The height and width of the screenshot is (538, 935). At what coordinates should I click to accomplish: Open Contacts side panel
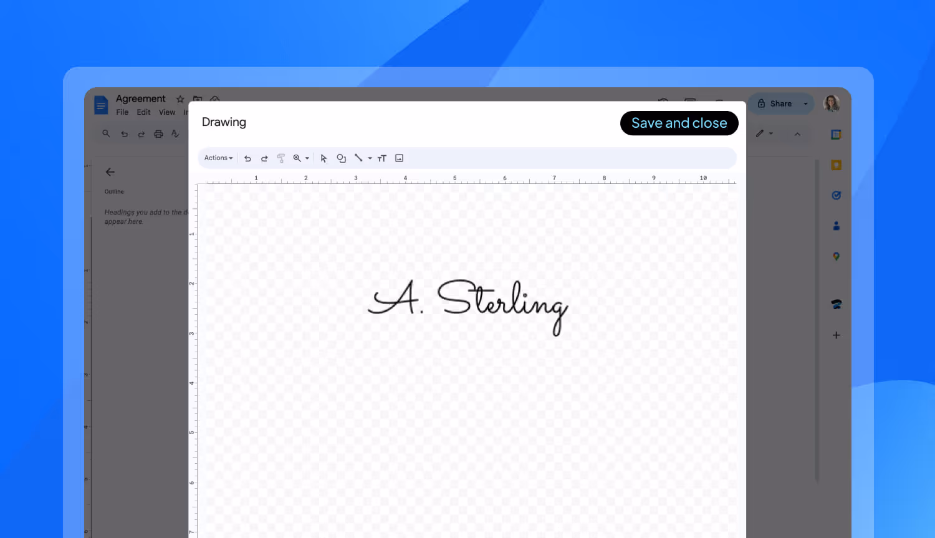[x=836, y=226]
